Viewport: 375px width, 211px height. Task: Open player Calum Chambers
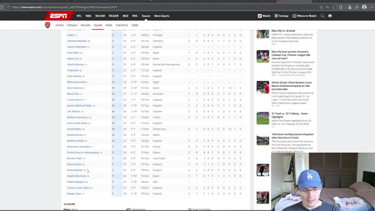(x=77, y=47)
